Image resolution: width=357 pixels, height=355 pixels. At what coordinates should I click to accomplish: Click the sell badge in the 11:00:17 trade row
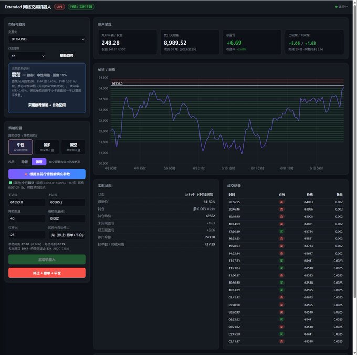281,275
